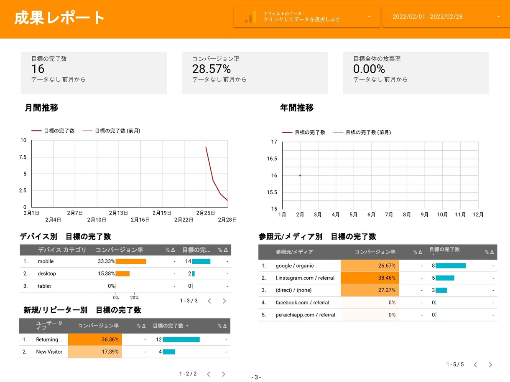
Task: Next page of source/medium table
Action: pos(490,364)
